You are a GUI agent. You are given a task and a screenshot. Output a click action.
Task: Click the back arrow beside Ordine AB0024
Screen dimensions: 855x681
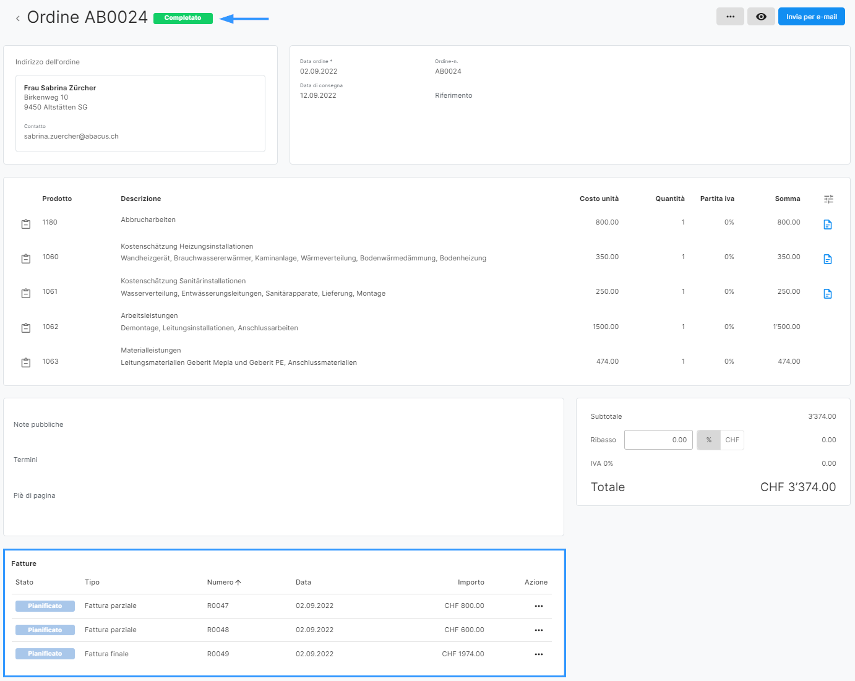point(18,19)
